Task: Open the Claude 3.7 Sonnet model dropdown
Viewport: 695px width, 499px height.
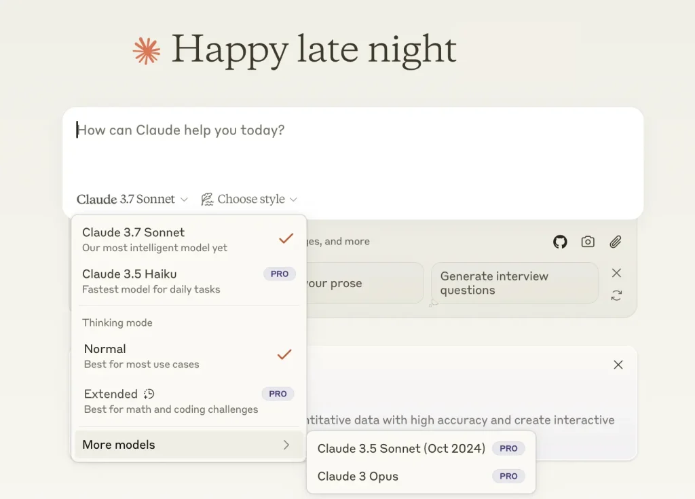Action: [x=132, y=199]
